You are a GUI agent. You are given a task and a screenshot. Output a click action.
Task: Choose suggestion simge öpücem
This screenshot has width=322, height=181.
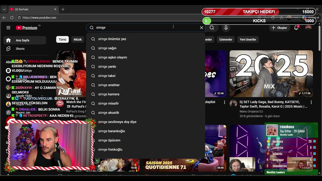(x=145, y=140)
